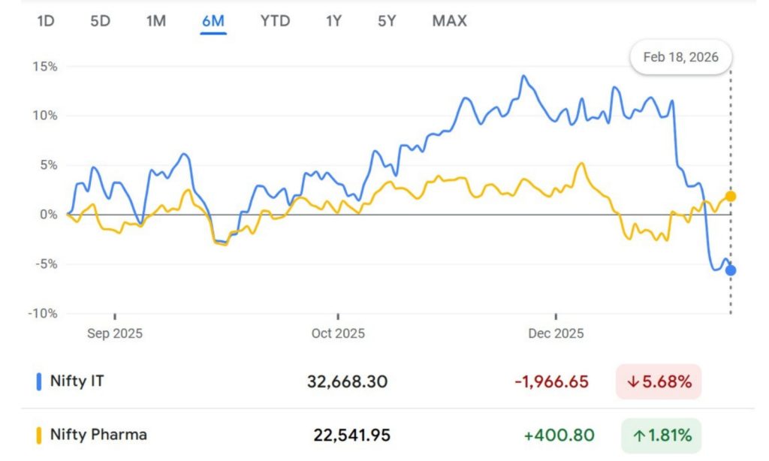Image resolution: width=769 pixels, height=461 pixels.
Task: Click the red 5.68% decrease badge
Action: pyautogui.click(x=659, y=381)
